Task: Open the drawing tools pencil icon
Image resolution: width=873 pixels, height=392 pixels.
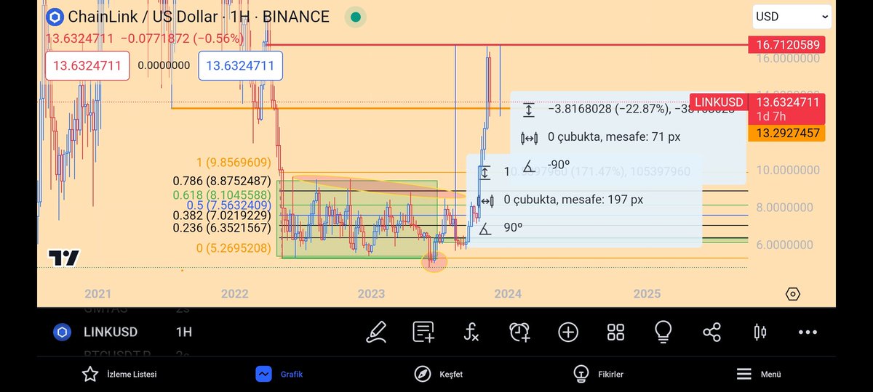Action: (375, 332)
